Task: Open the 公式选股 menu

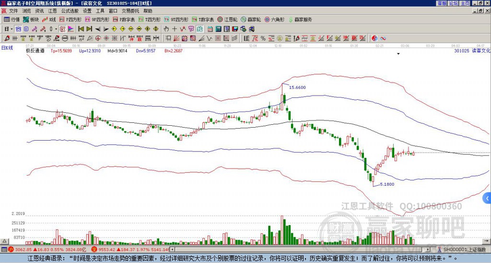Action: (70, 11)
